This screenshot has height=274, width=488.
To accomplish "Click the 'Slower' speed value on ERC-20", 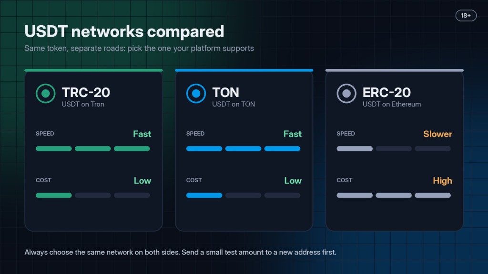I will point(437,134).
